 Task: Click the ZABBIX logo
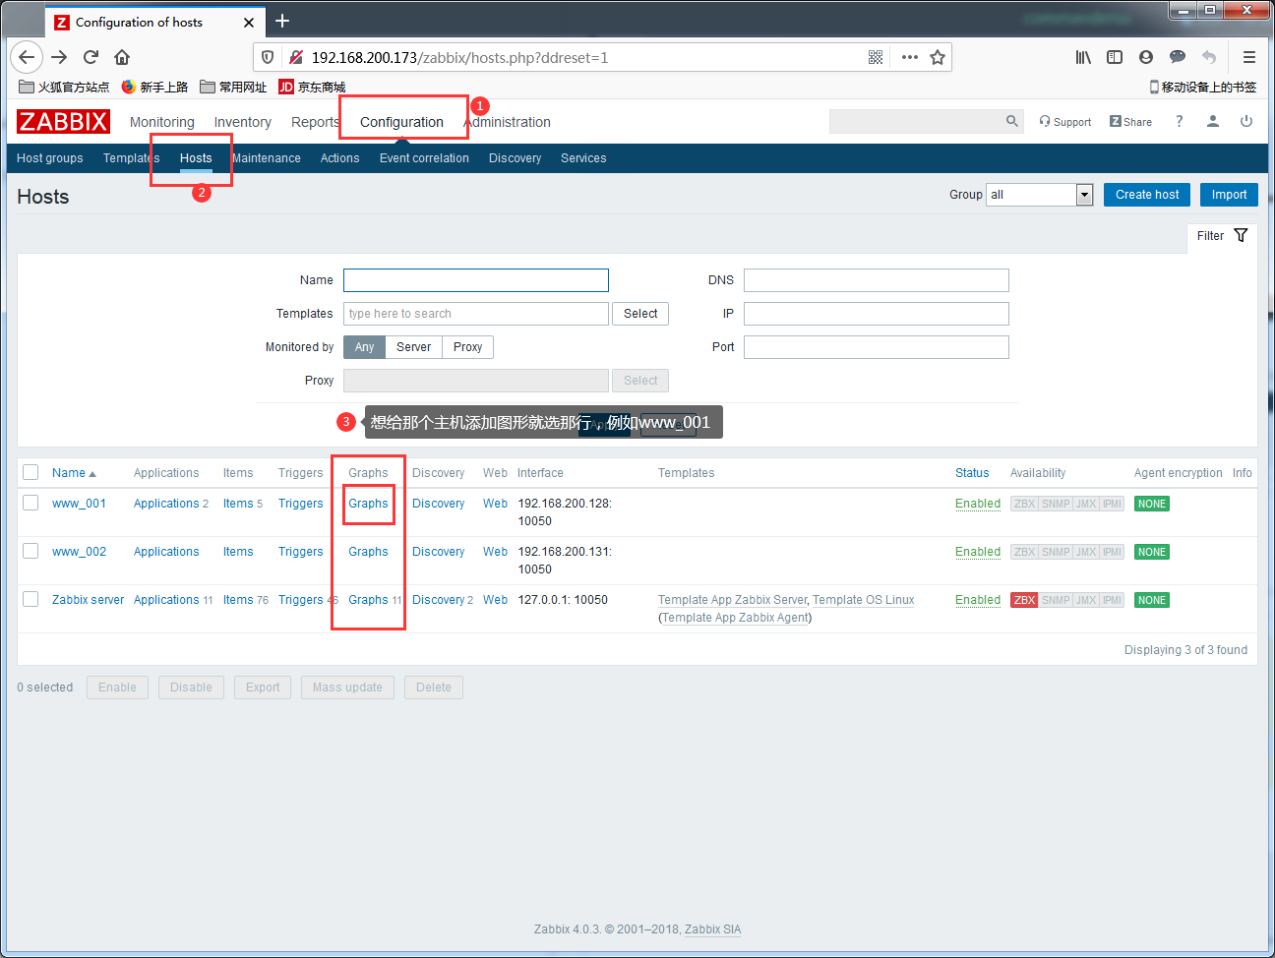click(x=63, y=121)
